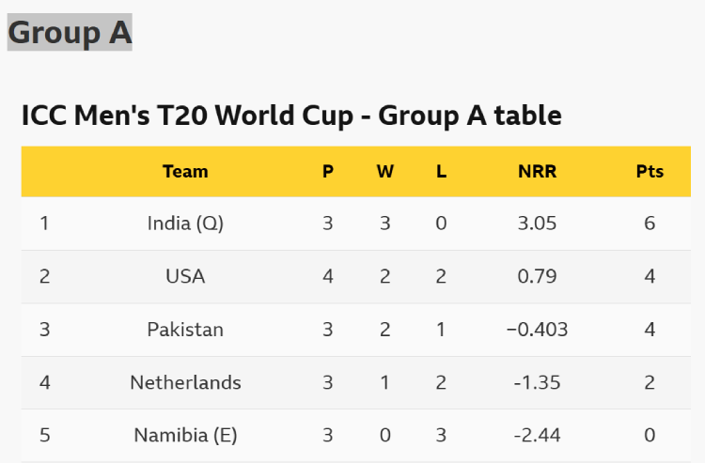Click Pakistan's NRR value −0.403
Viewport: 705px width, 463px height.
pyautogui.click(x=537, y=330)
